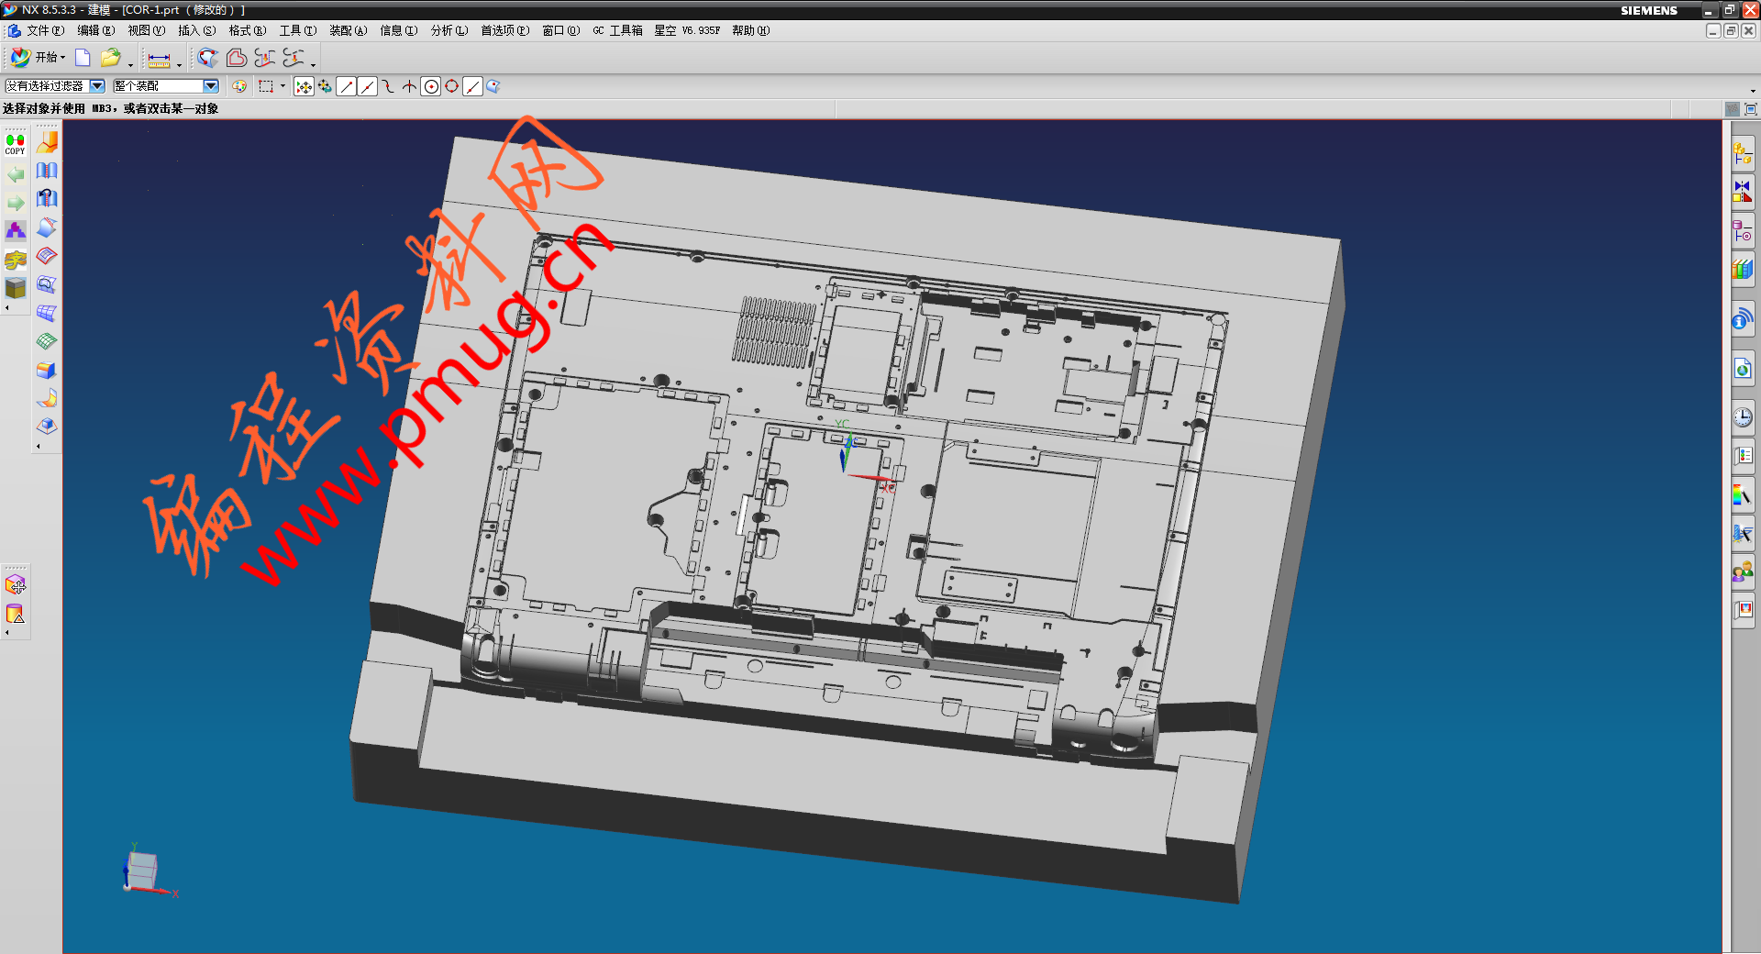Viewport: 1761px width, 954px height.
Task: Click the blue wireframe patch surface icon
Action: point(47,284)
